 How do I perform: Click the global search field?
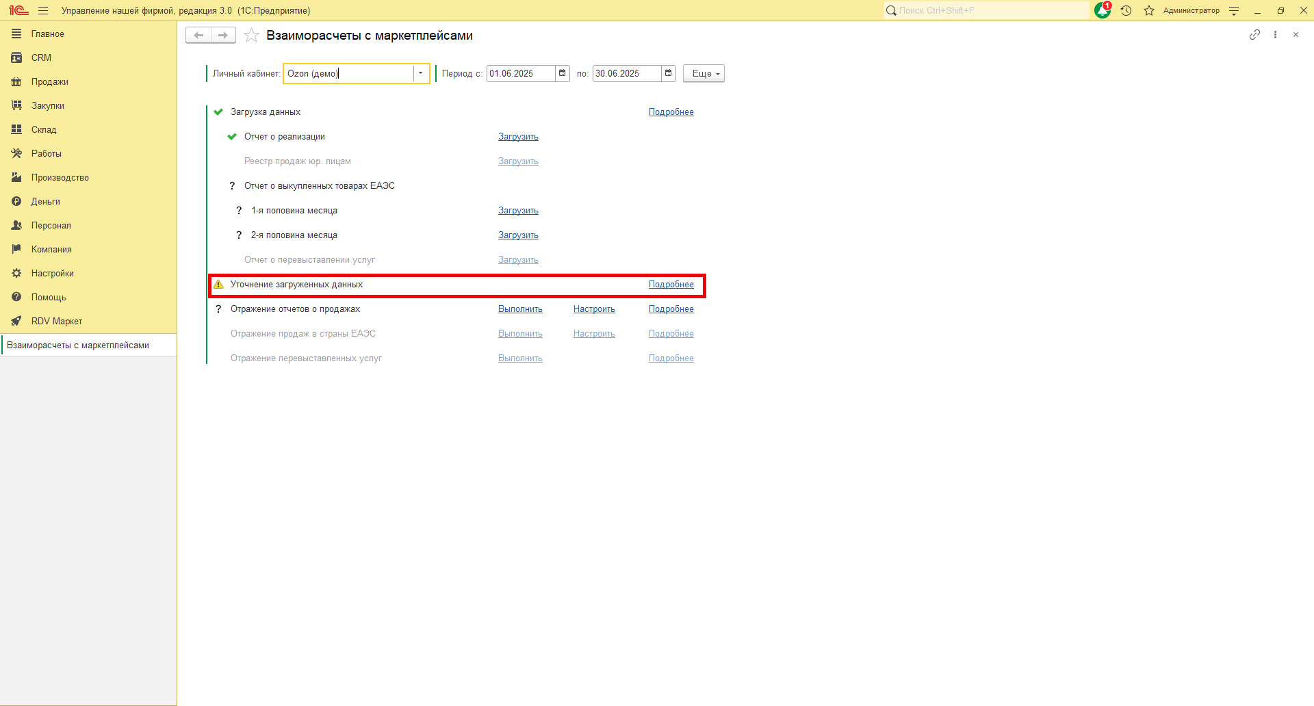pyautogui.click(x=986, y=10)
